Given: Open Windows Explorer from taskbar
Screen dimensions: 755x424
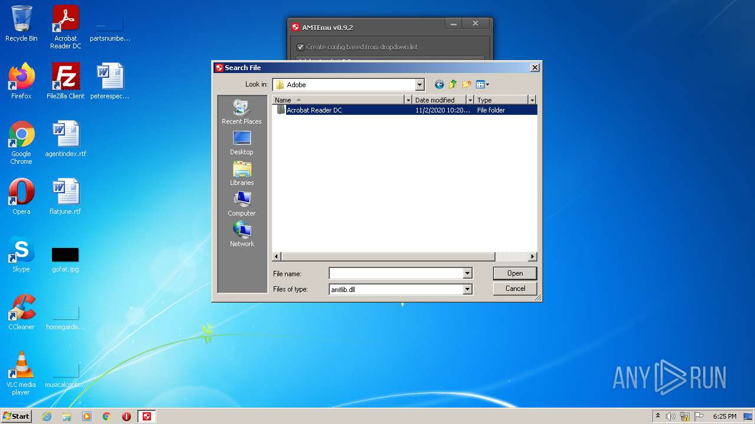Looking at the screenshot, I should click(67, 416).
